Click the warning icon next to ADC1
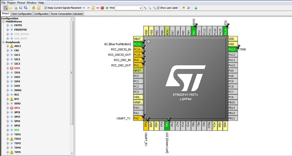The image size is (292, 156). coord(12,46)
